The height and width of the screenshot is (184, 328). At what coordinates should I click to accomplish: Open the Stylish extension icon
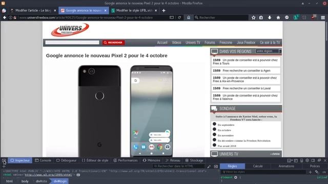pyautogui.click(x=296, y=17)
